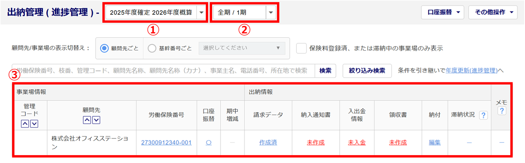
Task: Open help icon next to 滞納状況
Action: (x=484, y=115)
